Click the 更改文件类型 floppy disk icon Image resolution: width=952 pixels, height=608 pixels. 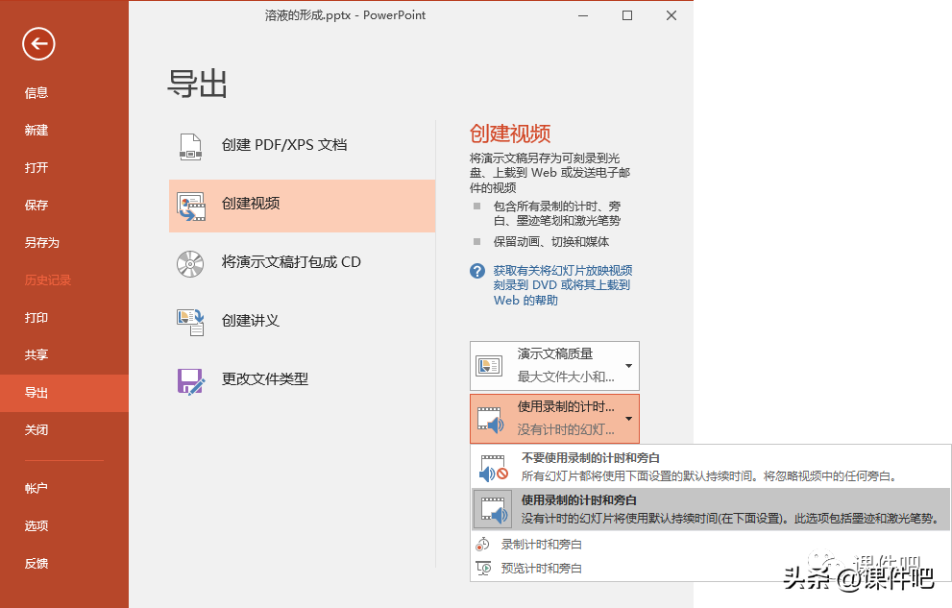190,381
